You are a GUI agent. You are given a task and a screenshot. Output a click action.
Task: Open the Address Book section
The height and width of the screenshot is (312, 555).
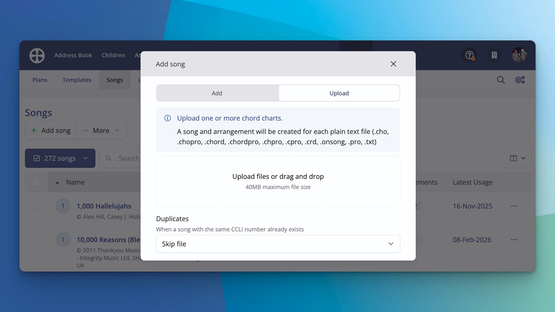pyautogui.click(x=73, y=55)
